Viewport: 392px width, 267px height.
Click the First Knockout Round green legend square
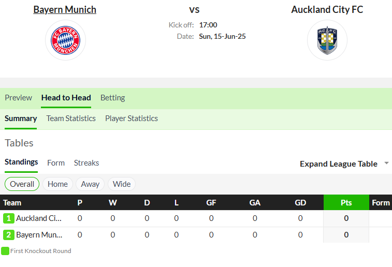5,251
